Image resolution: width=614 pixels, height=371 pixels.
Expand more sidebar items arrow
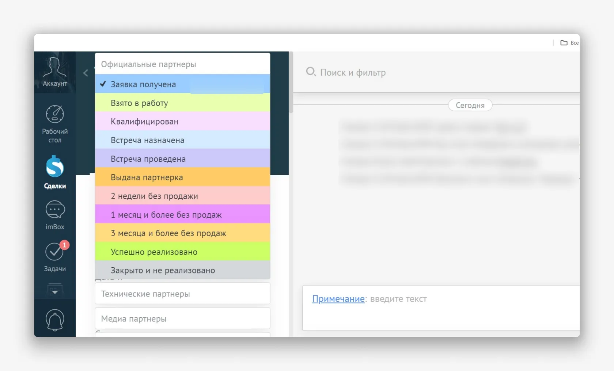pyautogui.click(x=55, y=292)
